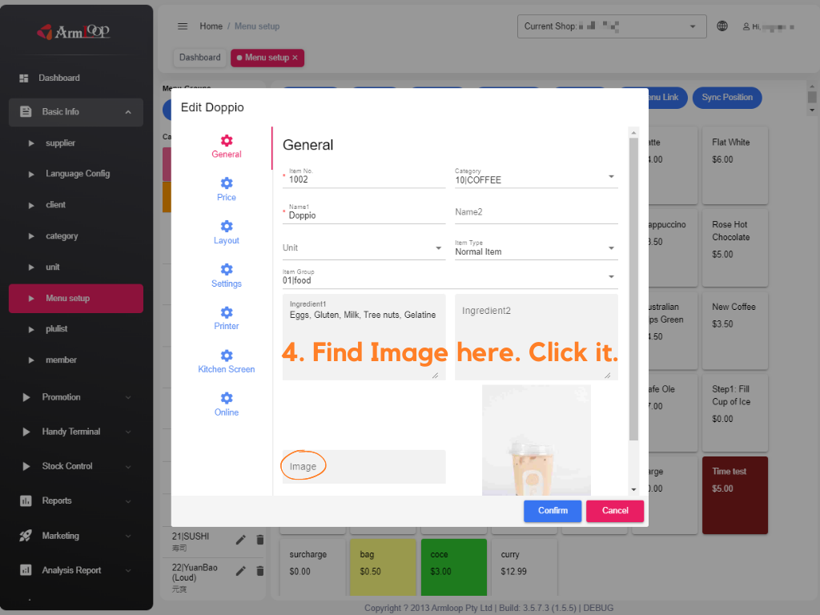Click the Image input field
Image resolution: width=820 pixels, height=615 pixels.
tap(364, 466)
